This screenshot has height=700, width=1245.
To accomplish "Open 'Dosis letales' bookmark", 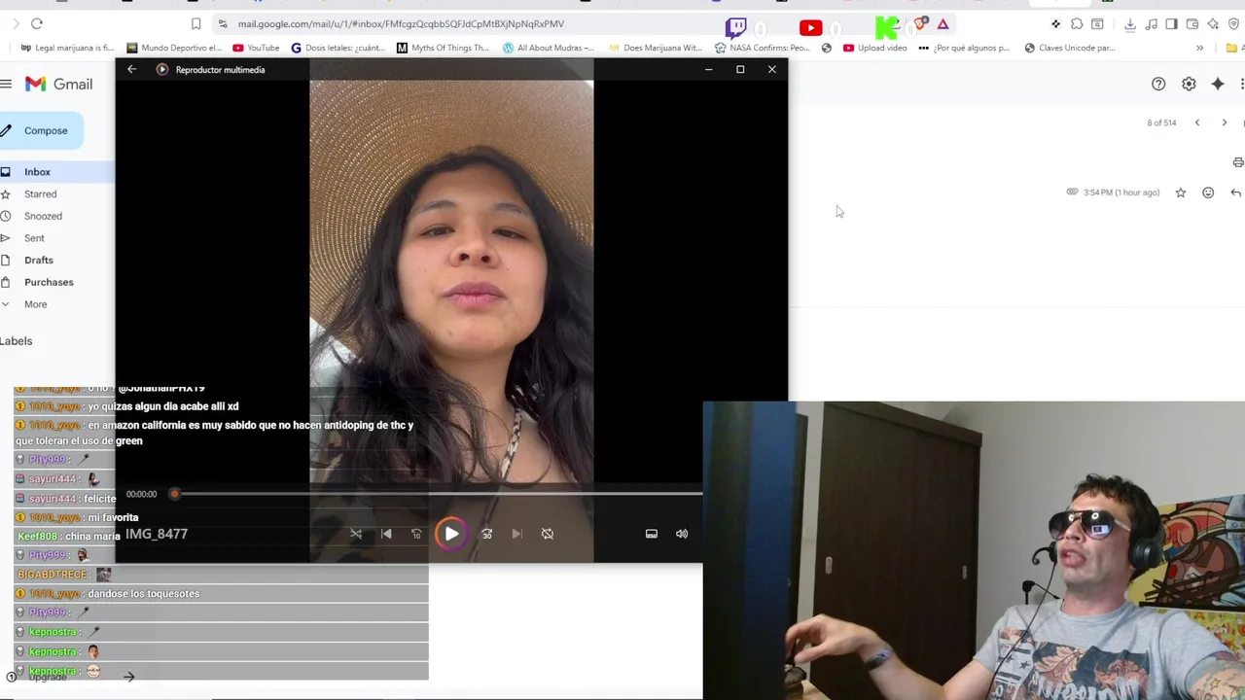I will click(x=339, y=48).
